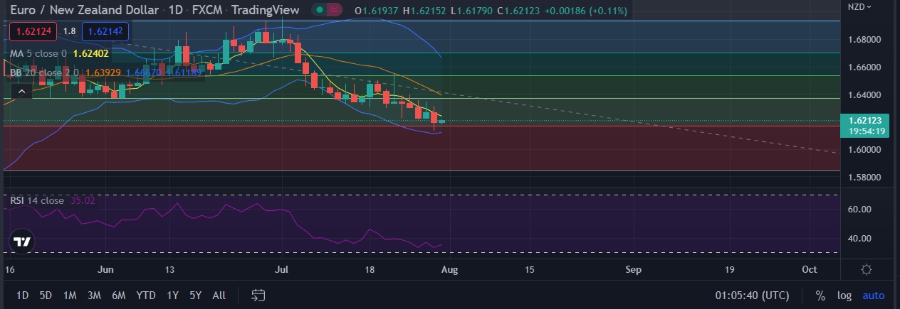Toggle percent scale mode
Screen dimensions: 900x309
(820, 295)
